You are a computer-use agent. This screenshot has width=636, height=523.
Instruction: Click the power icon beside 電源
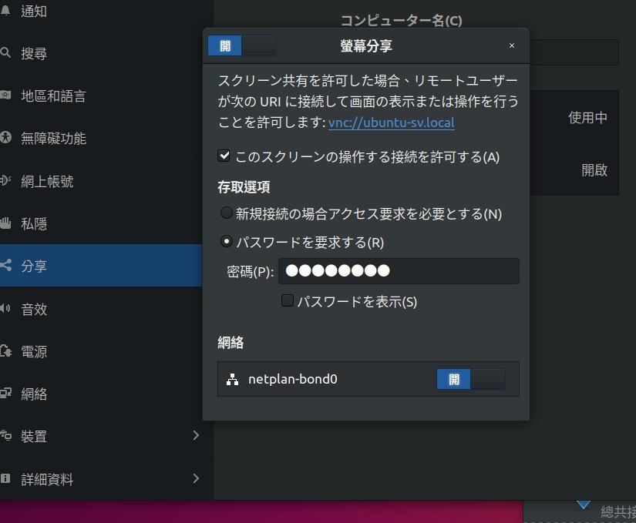tap(5, 350)
